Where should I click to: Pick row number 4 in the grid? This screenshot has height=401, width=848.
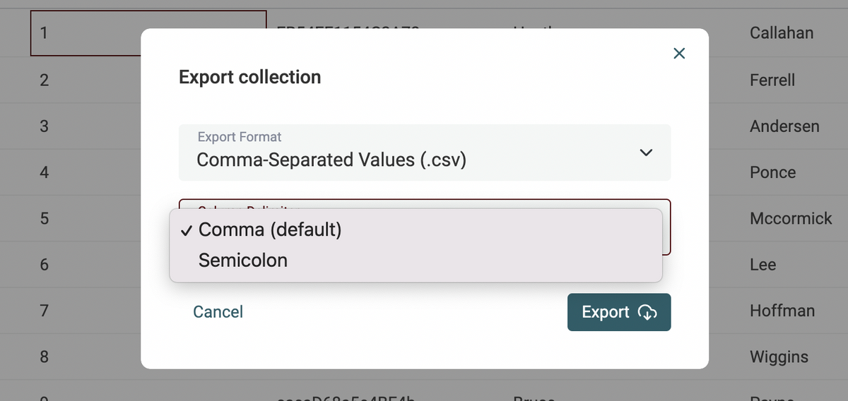[44, 172]
